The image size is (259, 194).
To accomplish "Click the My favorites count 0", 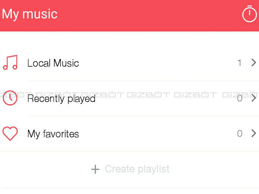I will click(240, 134).
